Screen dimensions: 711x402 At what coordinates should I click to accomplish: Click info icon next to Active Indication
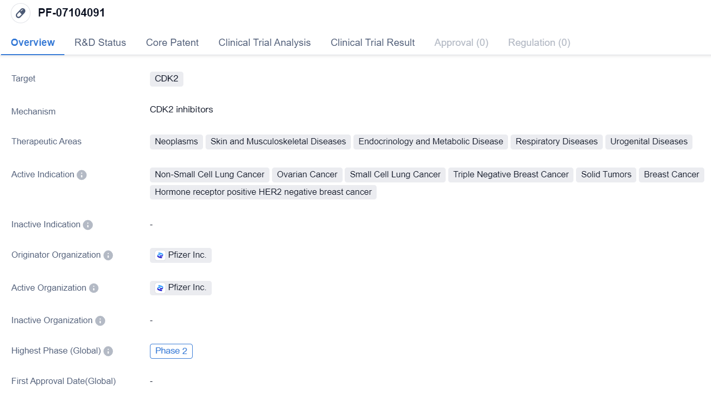point(81,175)
